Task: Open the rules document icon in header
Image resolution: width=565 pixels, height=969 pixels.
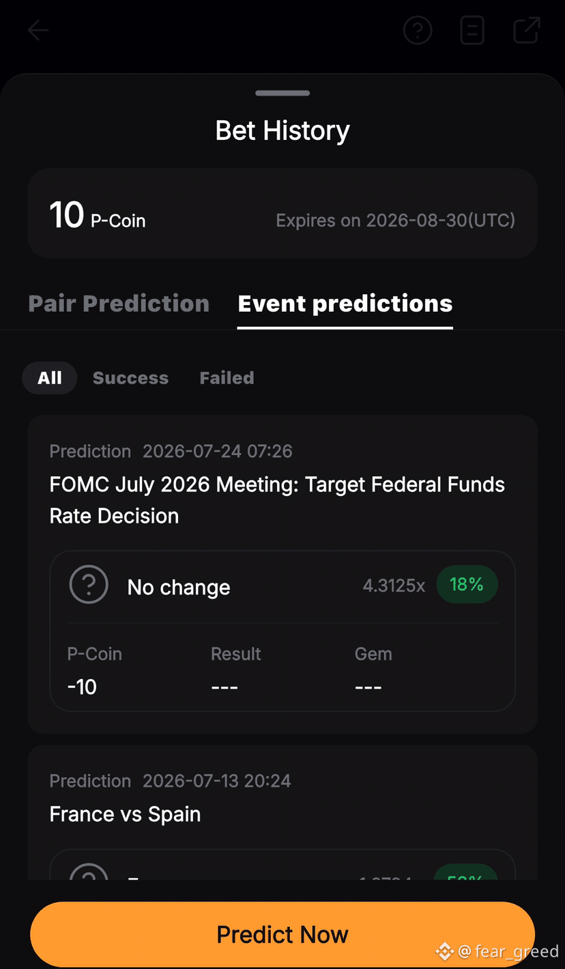Action: coord(472,31)
